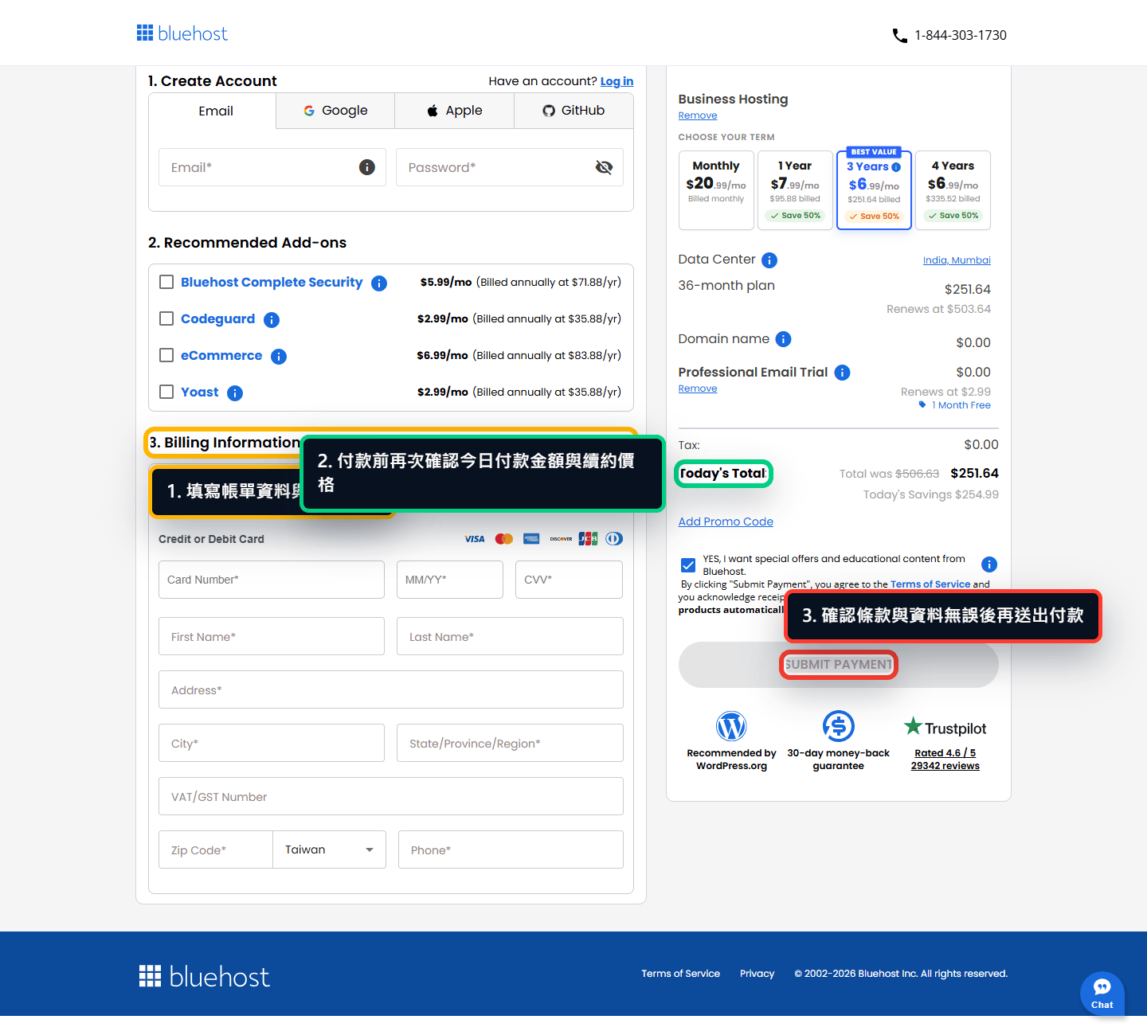Switch to the Apple sign-up tab
Image resolution: width=1147 pixels, height=1035 pixels.
455,111
